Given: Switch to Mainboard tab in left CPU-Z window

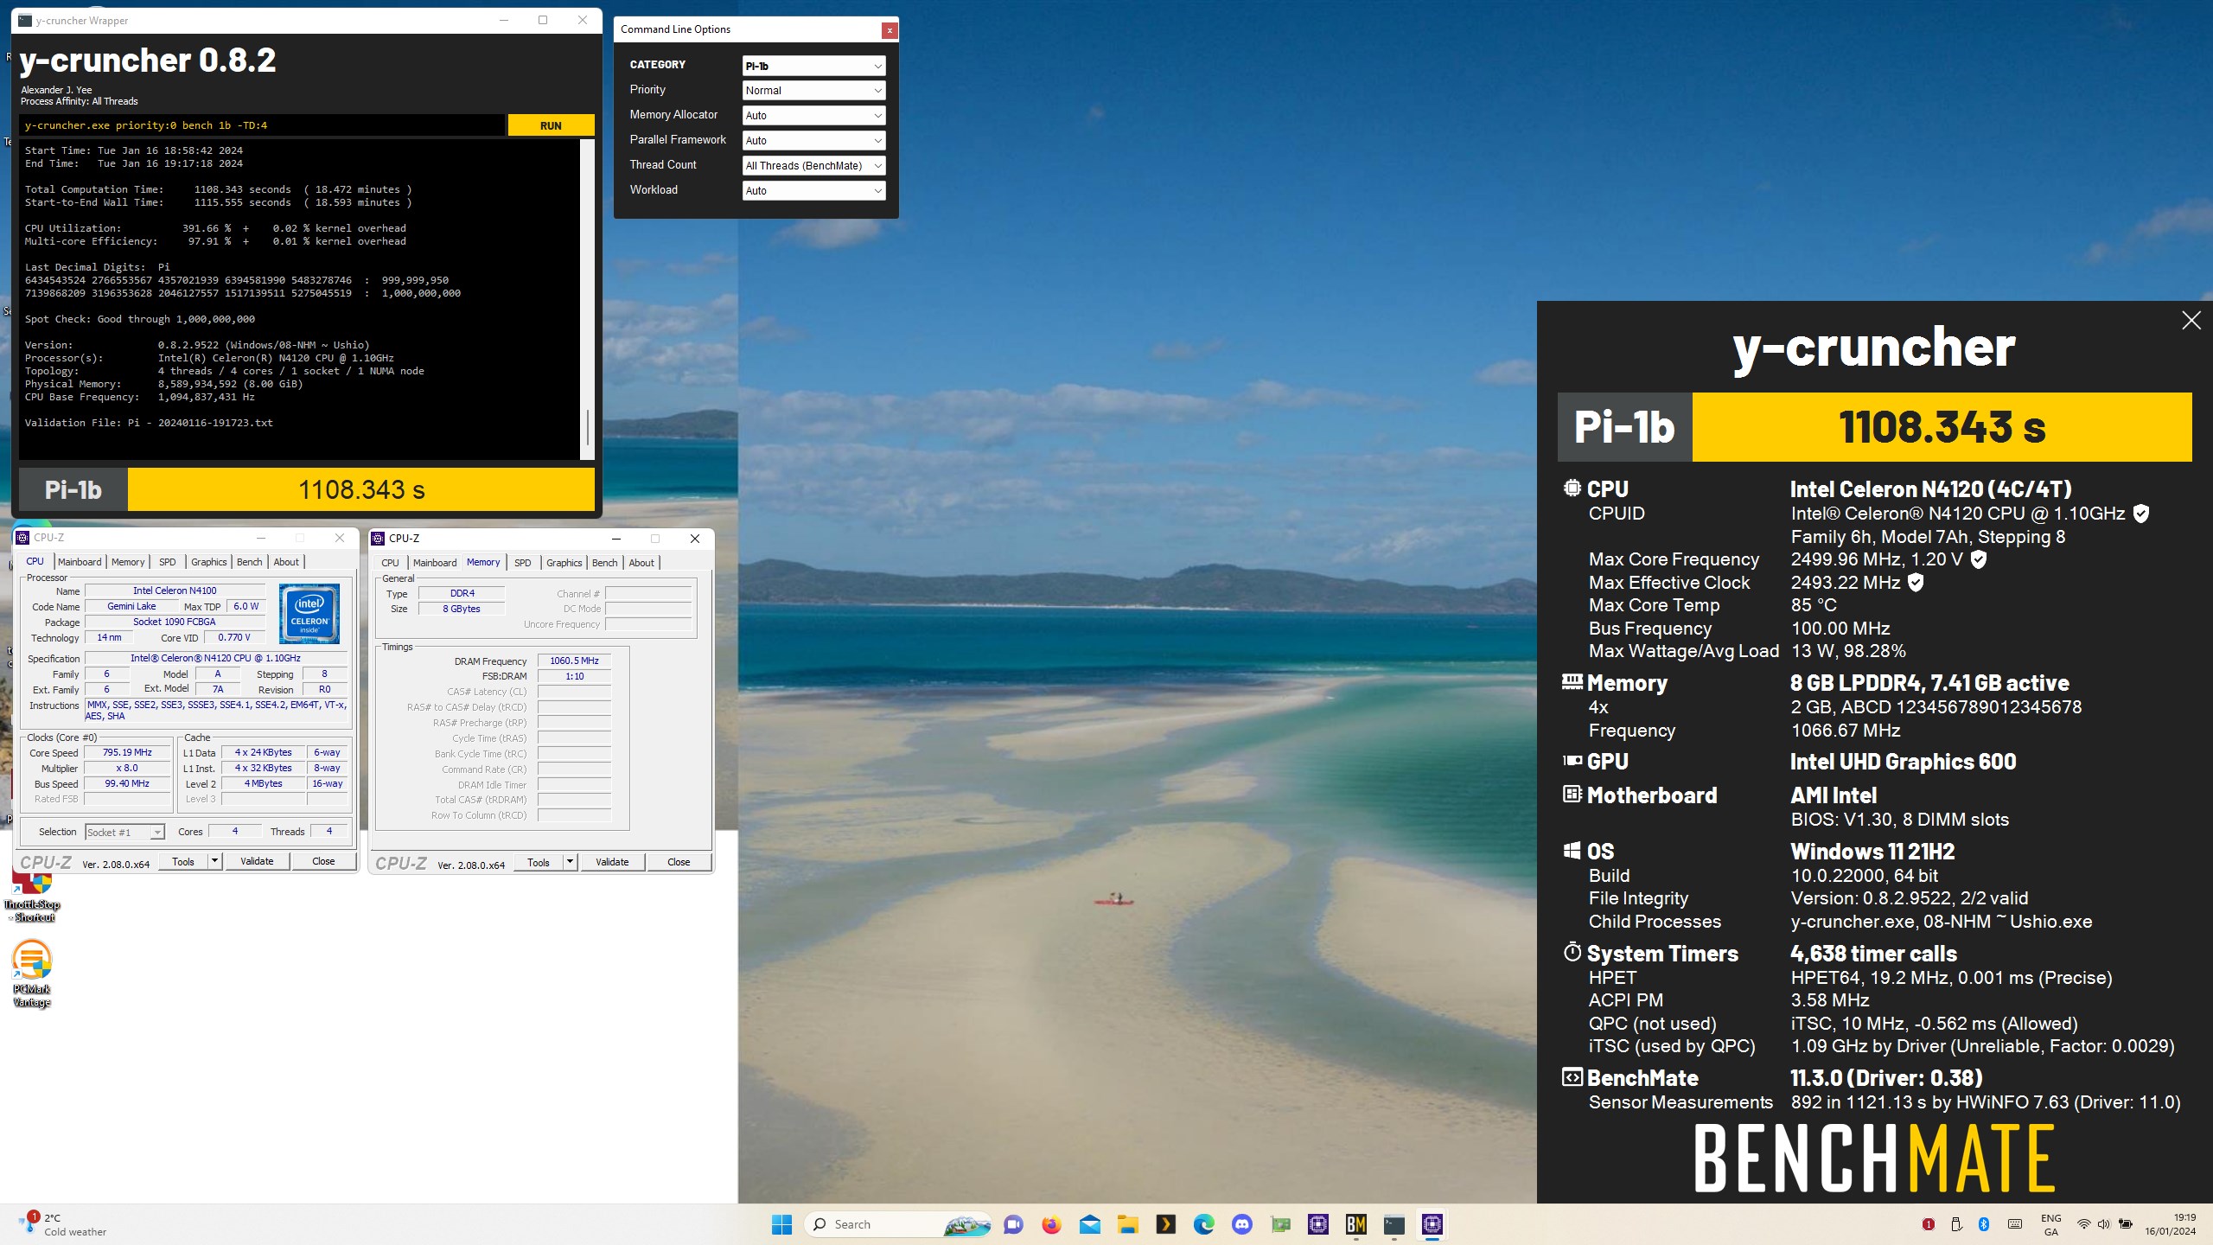Looking at the screenshot, I should [x=80, y=562].
